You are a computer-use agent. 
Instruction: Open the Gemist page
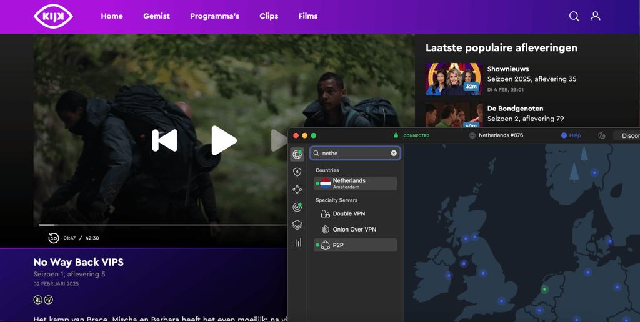(156, 16)
